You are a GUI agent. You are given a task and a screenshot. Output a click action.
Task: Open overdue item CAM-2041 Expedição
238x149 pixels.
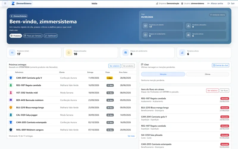pos(185,118)
